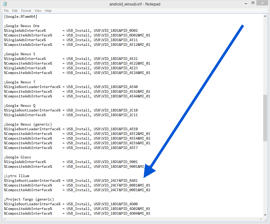Viewport: 270px width, 224px height.
Task: Place cursor on ';Google Glass' comment
Action: coord(18,157)
